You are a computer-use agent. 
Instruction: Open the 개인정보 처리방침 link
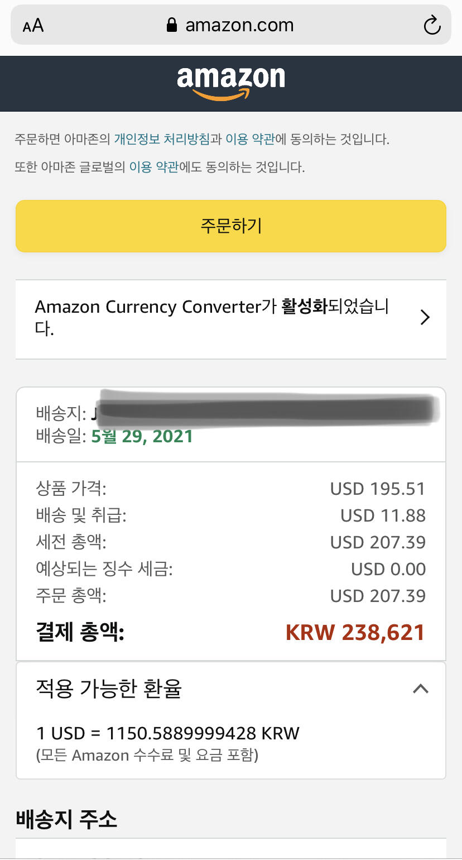point(162,139)
